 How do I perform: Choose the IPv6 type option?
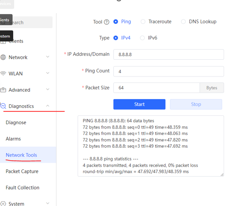(149, 38)
